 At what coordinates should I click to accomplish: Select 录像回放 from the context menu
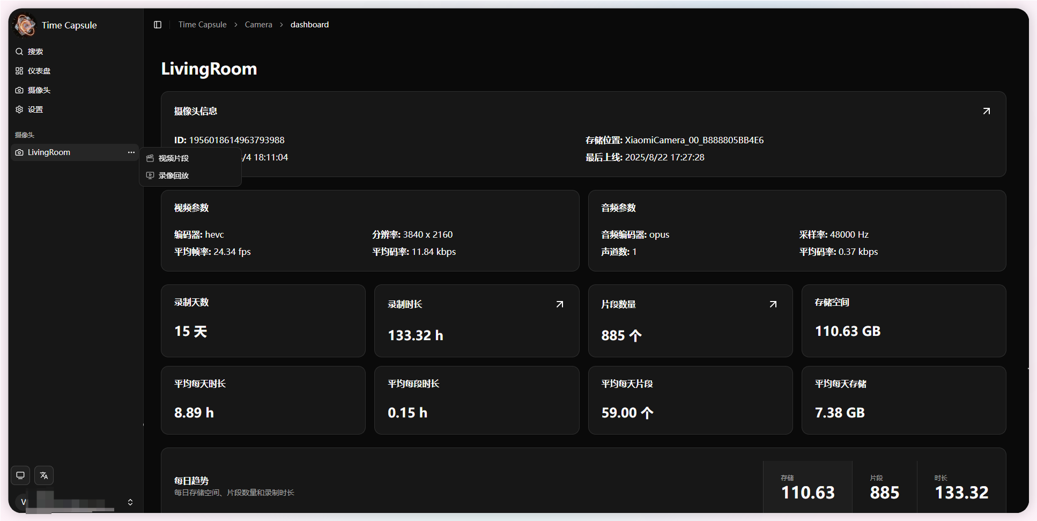click(172, 175)
